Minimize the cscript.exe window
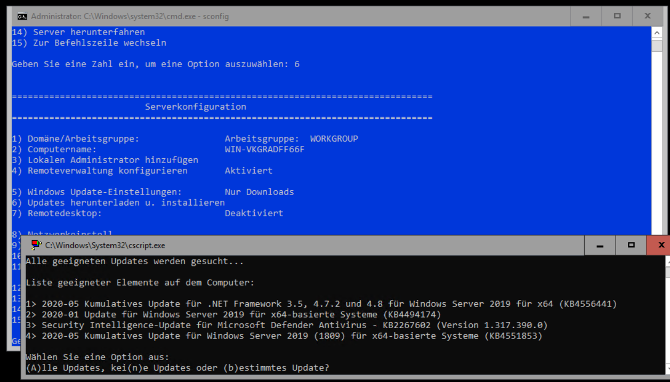670x382 pixels. coord(601,245)
